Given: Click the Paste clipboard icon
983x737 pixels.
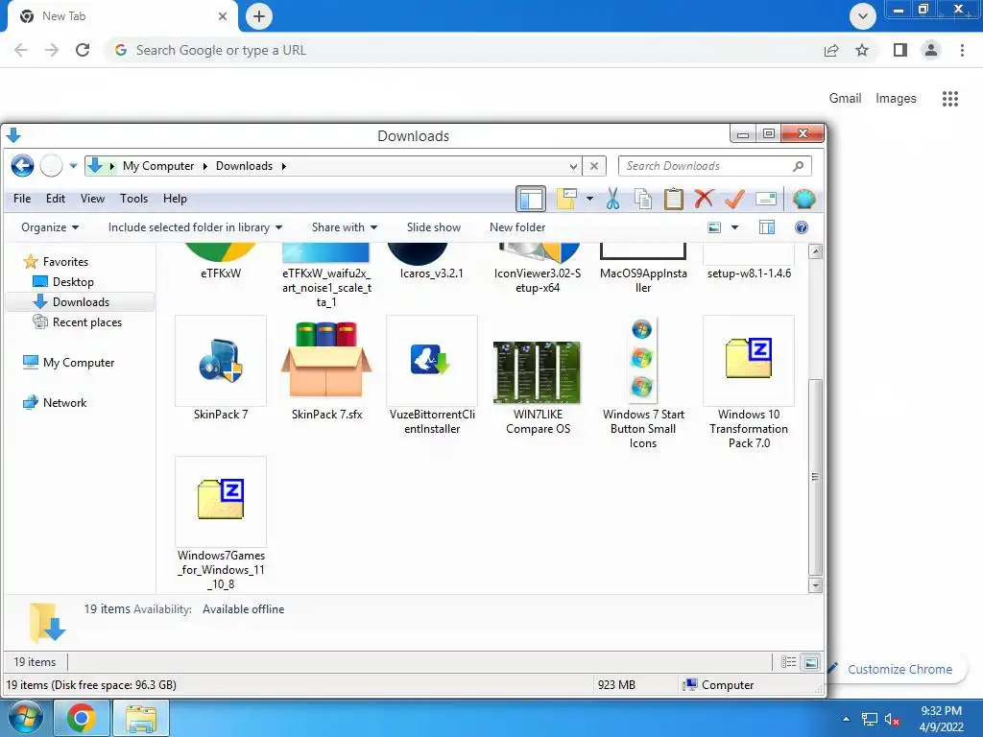Looking at the screenshot, I should point(674,200).
